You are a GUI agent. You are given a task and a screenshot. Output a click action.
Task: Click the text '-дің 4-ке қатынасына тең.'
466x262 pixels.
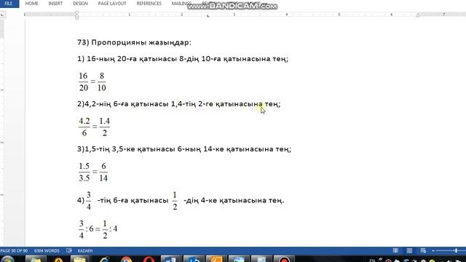tap(234, 201)
